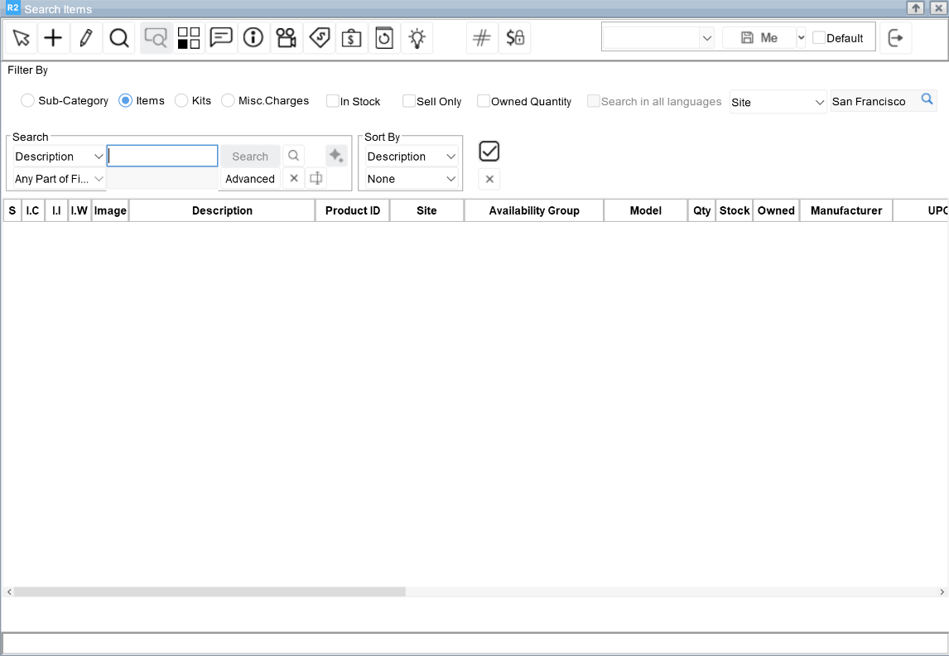The width and height of the screenshot is (949, 656).
Task: Click the magnifying glass toolbar icon
Action: click(x=119, y=38)
